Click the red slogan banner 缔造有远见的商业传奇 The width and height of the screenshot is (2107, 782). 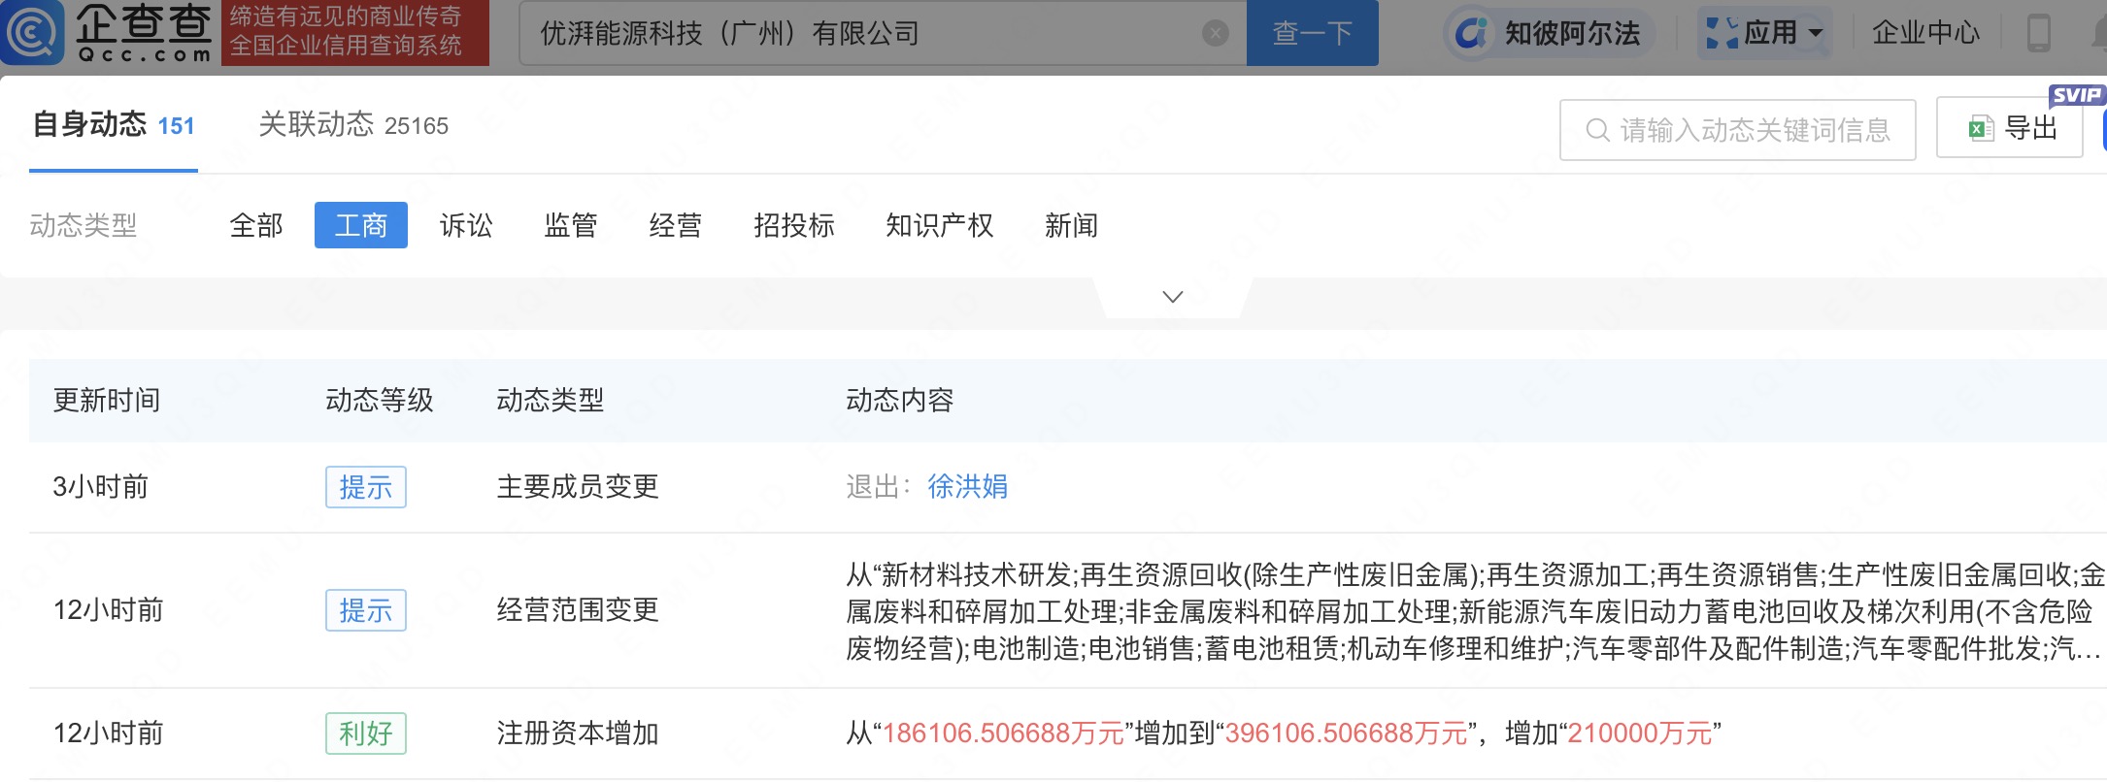coord(355,32)
